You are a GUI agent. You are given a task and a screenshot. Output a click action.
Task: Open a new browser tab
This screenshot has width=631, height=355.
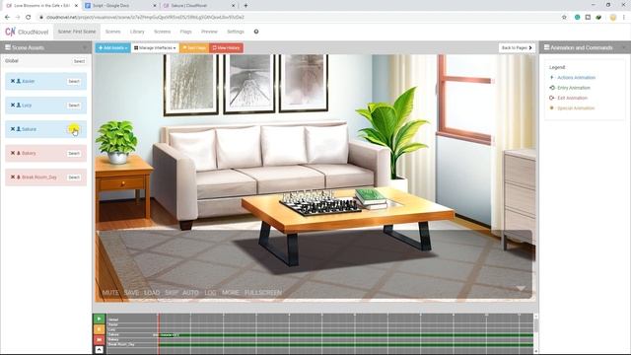pos(245,6)
